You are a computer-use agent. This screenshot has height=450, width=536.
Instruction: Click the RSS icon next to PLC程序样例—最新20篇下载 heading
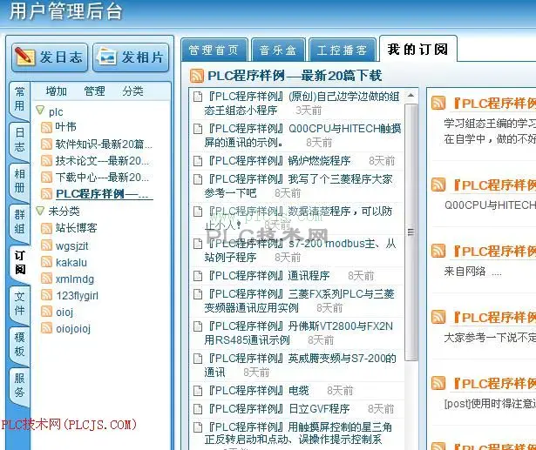[197, 76]
